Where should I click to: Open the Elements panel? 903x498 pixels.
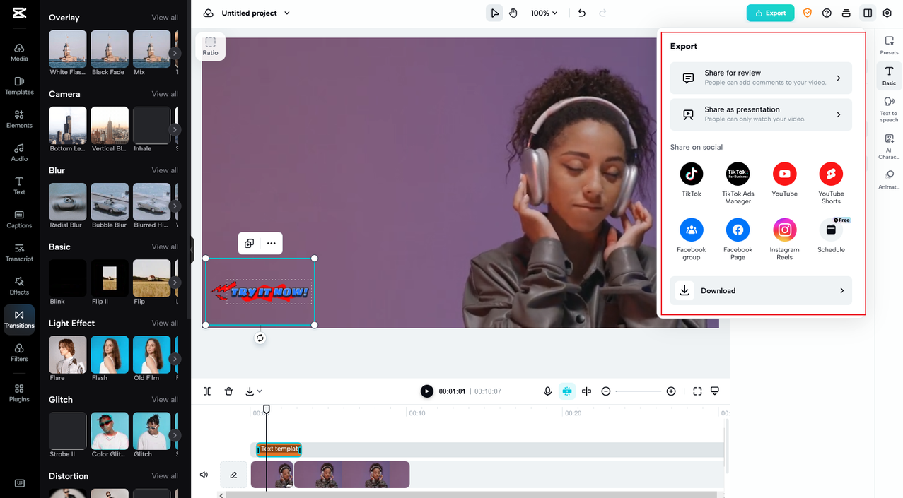pos(19,119)
